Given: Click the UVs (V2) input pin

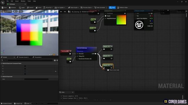Looking at the screenshot, I should click(x=78, y=54).
